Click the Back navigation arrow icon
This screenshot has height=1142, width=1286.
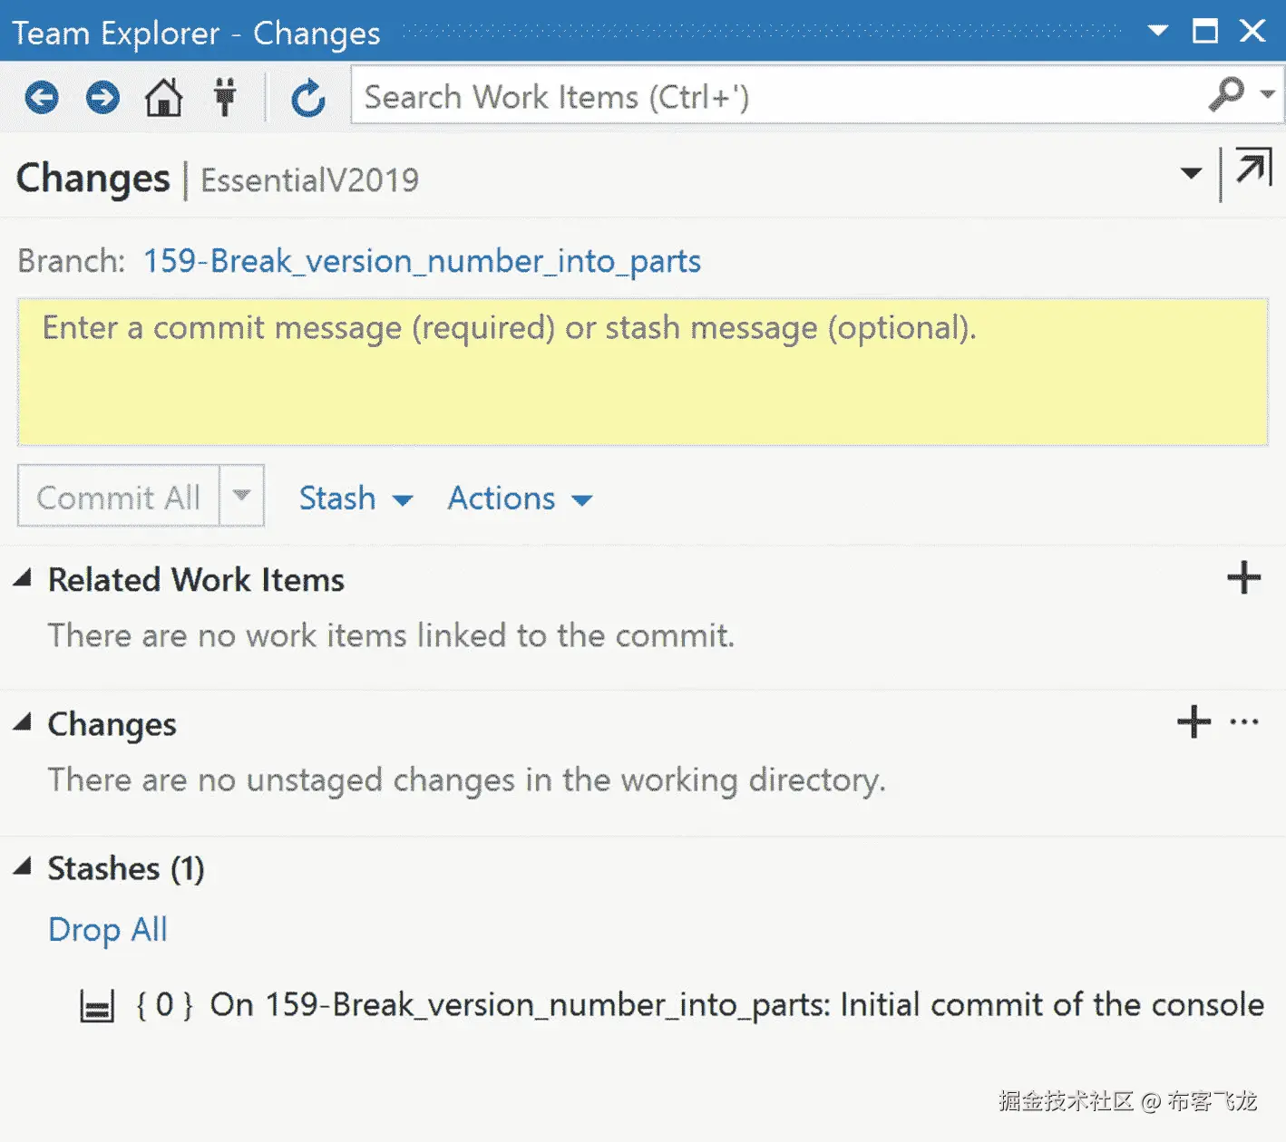tap(42, 97)
